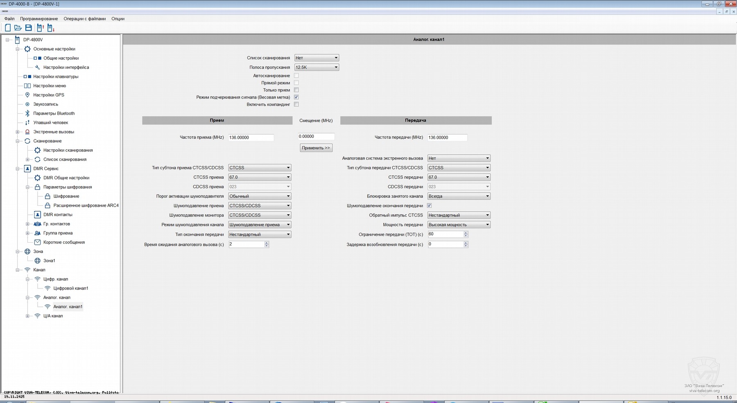Open Шифрование under encryption parameters
Viewport: 737px width, 403px height.
point(66,196)
